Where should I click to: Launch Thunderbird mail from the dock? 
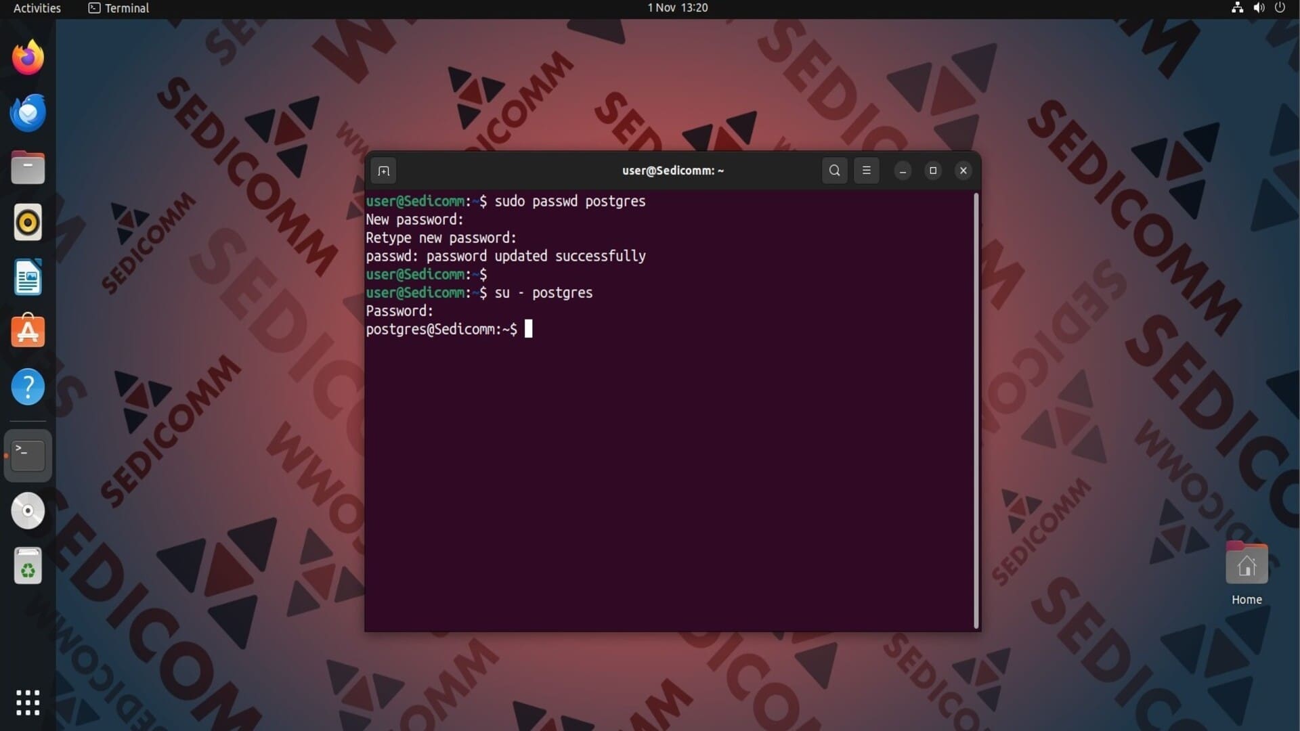coord(28,112)
